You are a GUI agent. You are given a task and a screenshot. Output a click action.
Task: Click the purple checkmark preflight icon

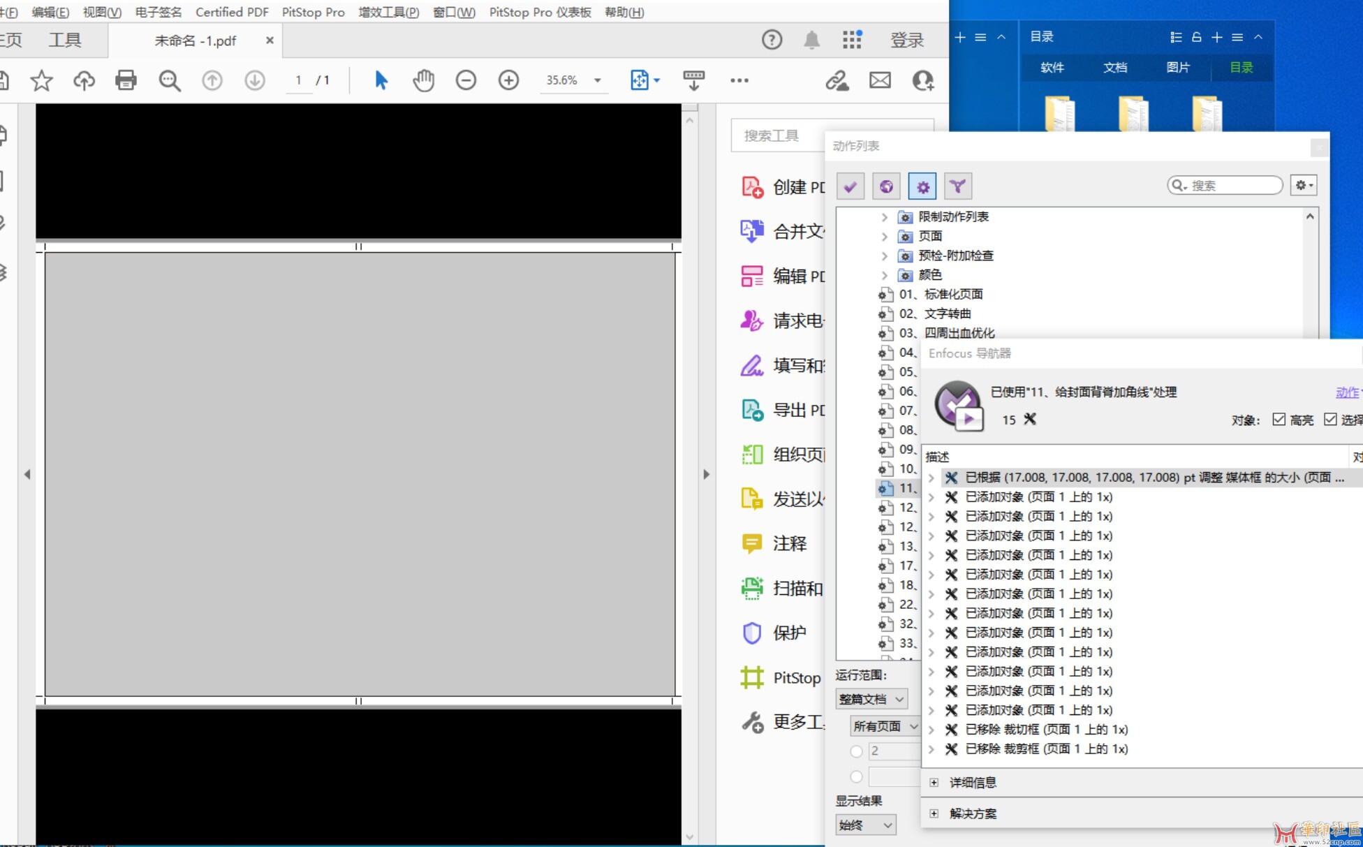tap(850, 186)
